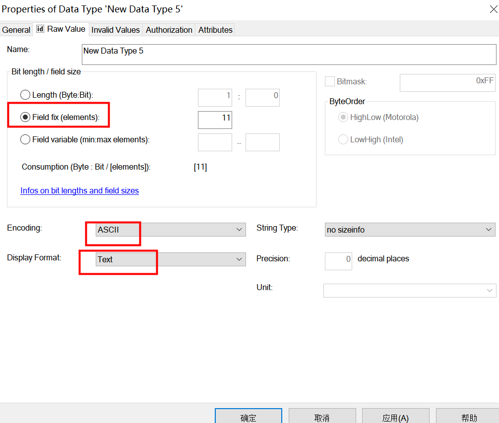Image resolution: width=499 pixels, height=423 pixels.
Task: Click the Field variable minimum field
Action: (x=215, y=142)
